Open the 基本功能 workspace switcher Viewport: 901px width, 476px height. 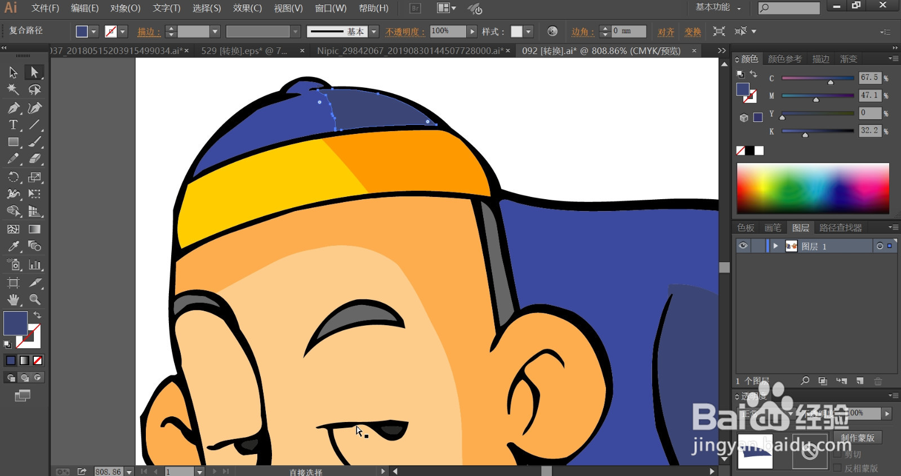[719, 7]
